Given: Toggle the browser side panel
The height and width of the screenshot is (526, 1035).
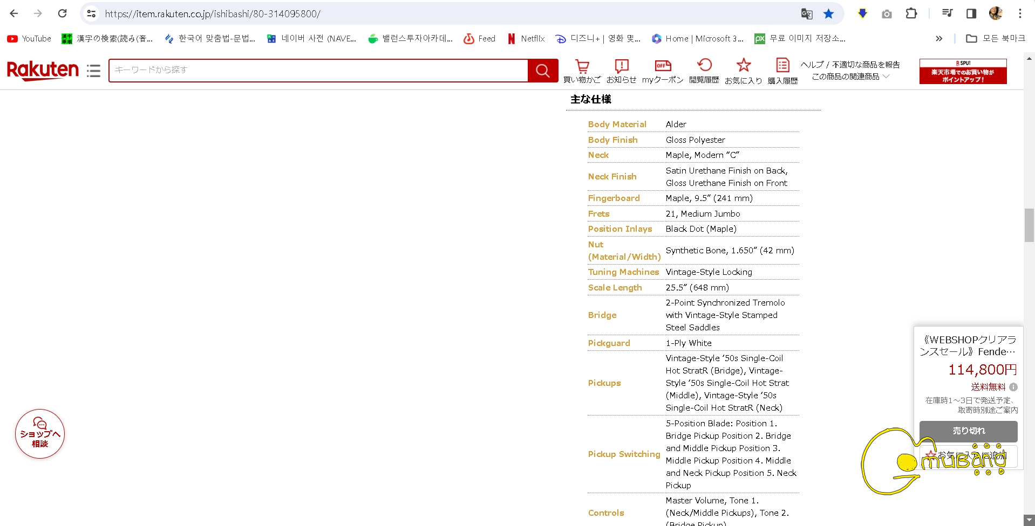Looking at the screenshot, I should tap(971, 13).
